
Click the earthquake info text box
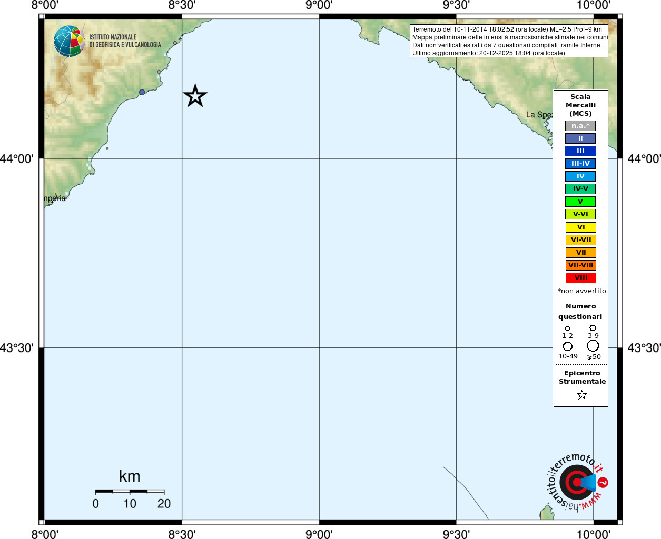click(509, 41)
